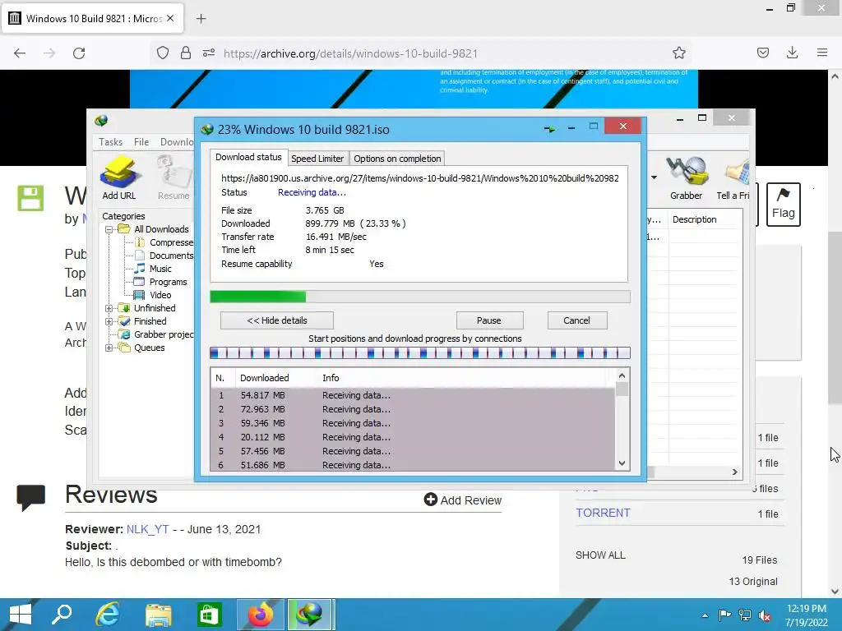This screenshot has width=842, height=631.
Task: Switch to Speed Limiter tab
Action: 317,159
